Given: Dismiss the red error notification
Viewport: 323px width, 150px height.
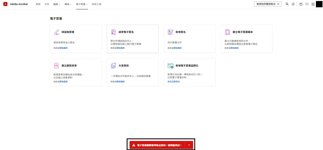Looking at the screenshot, I should 189,145.
